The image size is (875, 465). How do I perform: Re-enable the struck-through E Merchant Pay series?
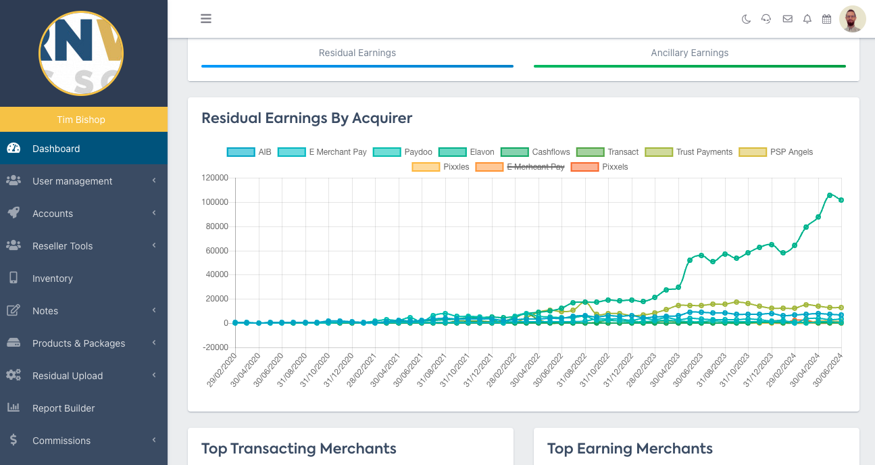(x=520, y=167)
